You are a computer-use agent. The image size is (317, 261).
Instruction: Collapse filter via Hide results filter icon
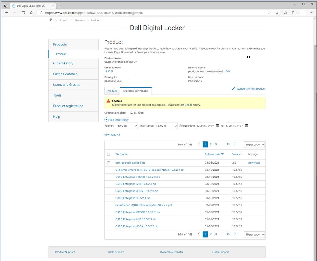(106, 120)
